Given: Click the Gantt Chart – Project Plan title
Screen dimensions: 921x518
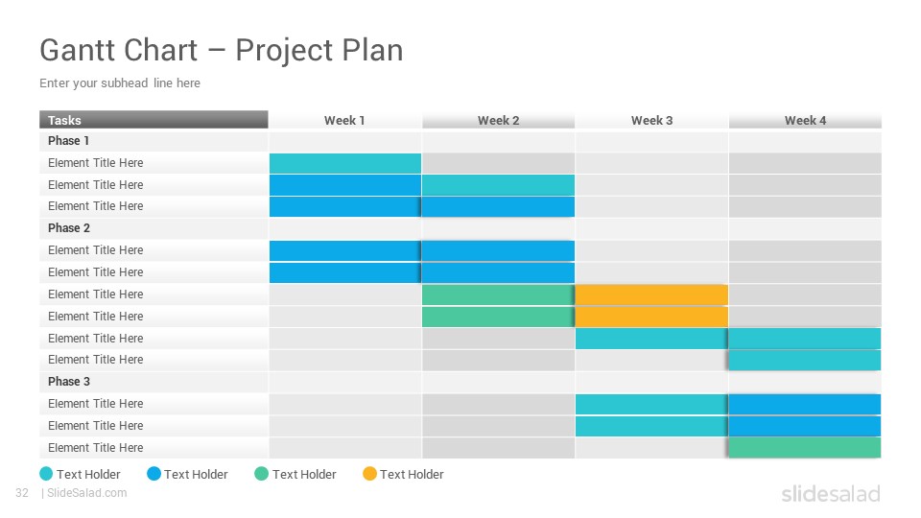Looking at the screenshot, I should point(222,50).
